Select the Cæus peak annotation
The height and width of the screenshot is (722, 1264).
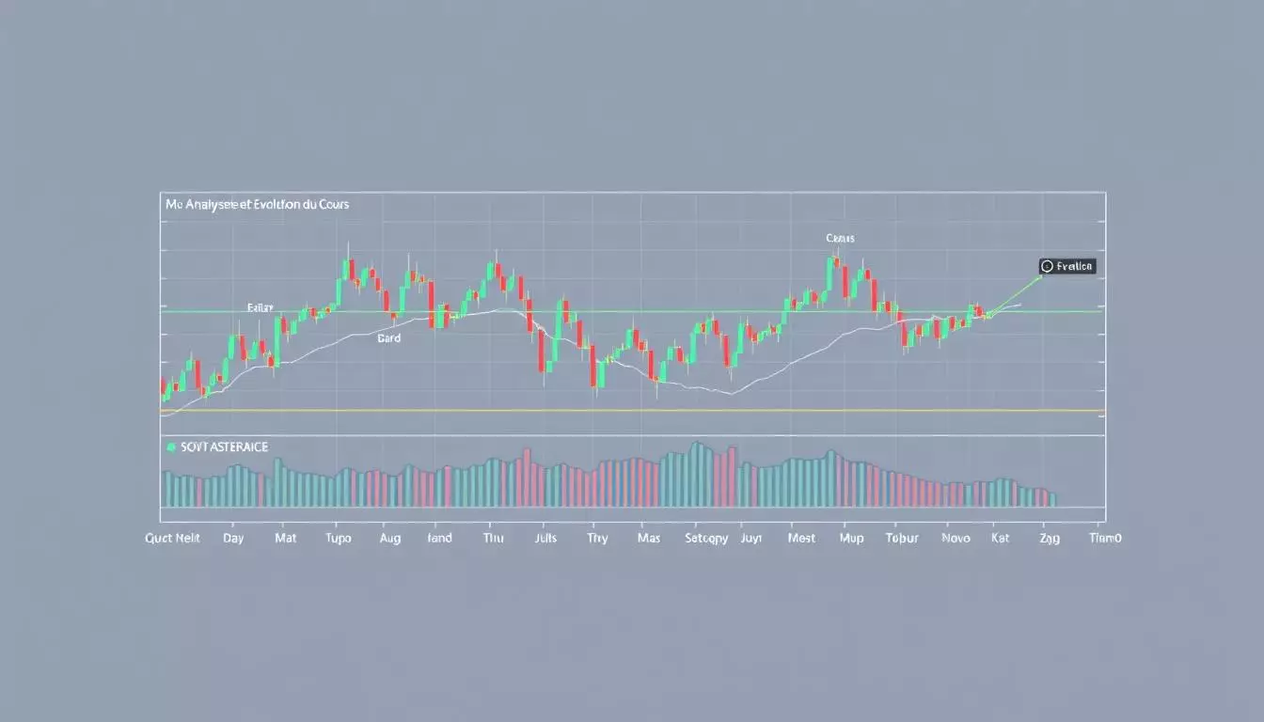840,239
